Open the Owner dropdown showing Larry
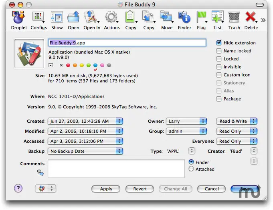Image resolution: width=273 pixels, height=210 pixels. click(x=186, y=121)
